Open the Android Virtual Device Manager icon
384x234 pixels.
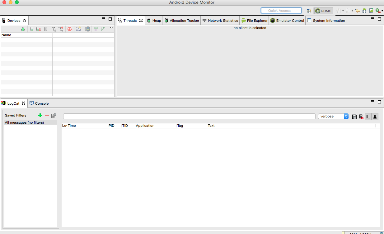(371, 11)
